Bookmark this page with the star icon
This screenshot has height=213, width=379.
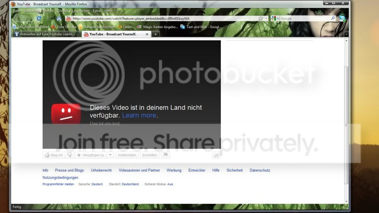click(x=260, y=18)
